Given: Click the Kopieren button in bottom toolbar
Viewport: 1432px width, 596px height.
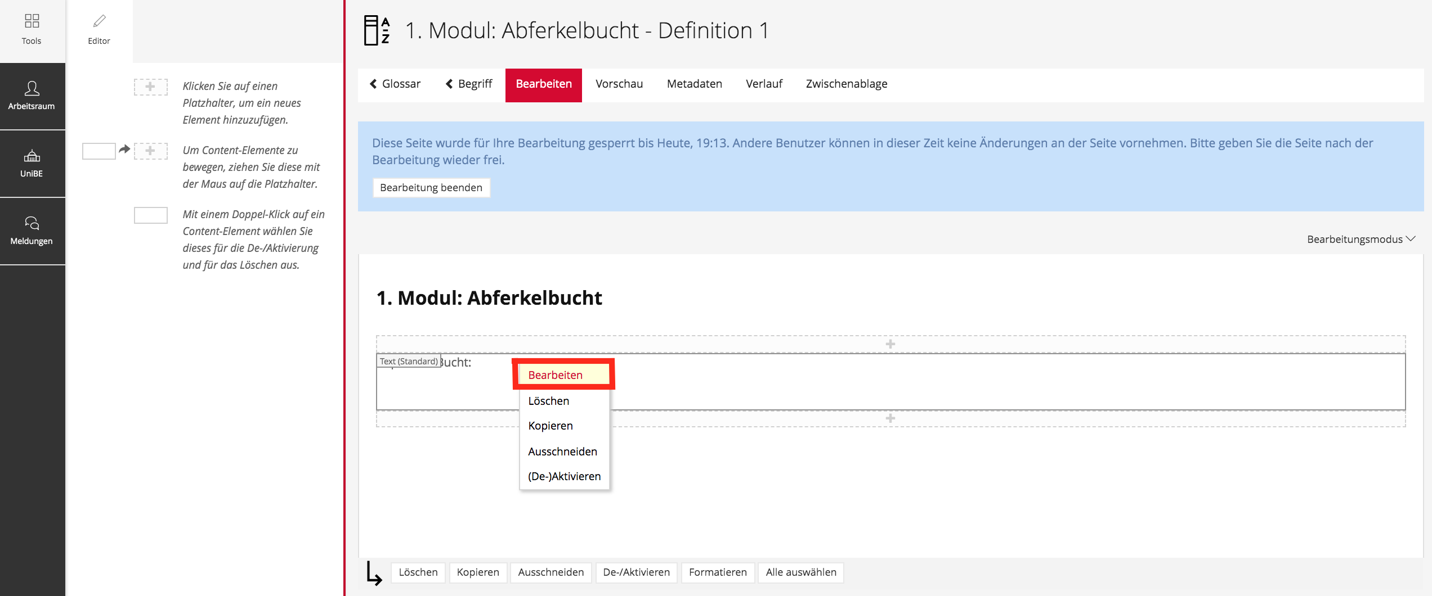Looking at the screenshot, I should point(478,572).
